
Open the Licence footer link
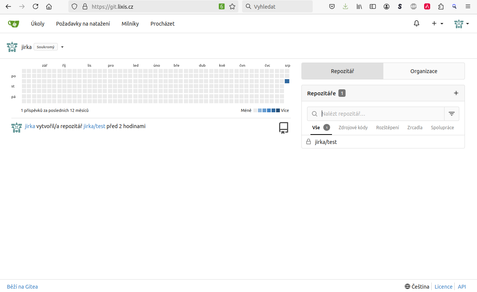[x=443, y=287]
